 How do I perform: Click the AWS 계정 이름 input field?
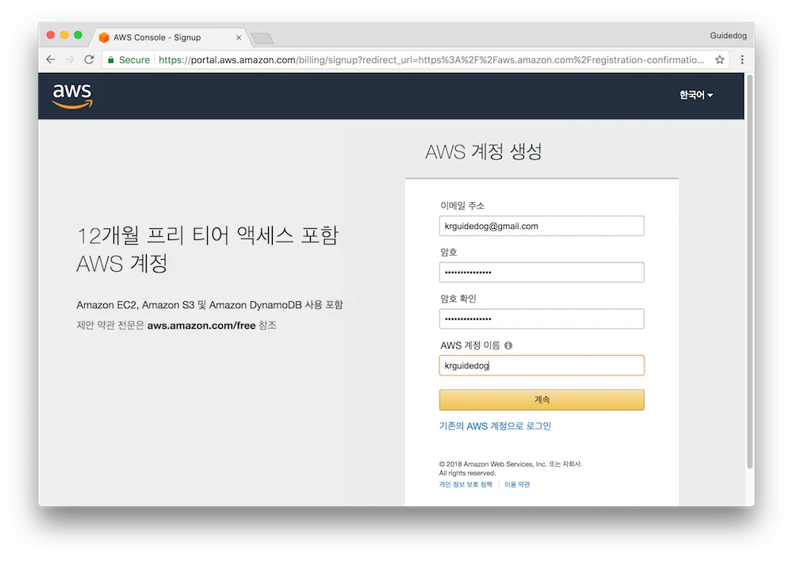(542, 365)
